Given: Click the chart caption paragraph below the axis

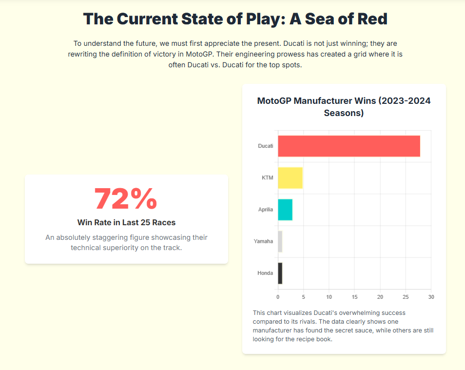Looking at the screenshot, I should pyautogui.click(x=343, y=326).
